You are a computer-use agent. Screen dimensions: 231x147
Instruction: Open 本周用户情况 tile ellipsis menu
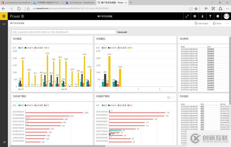coord(173,97)
